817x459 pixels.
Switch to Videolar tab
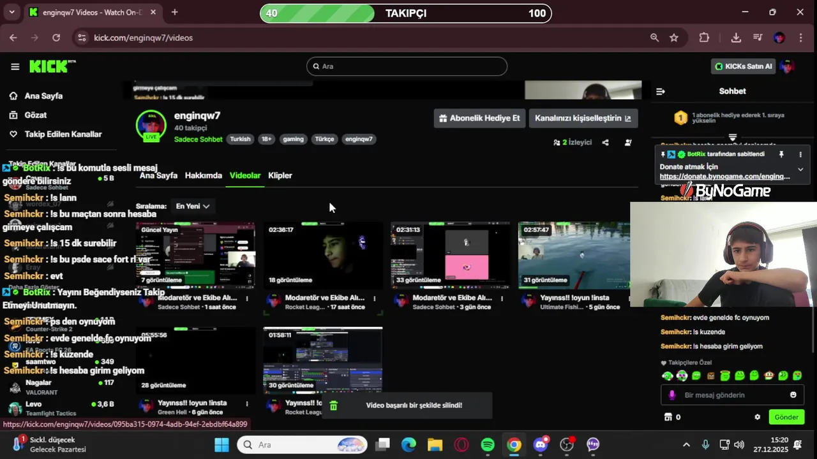tap(245, 175)
